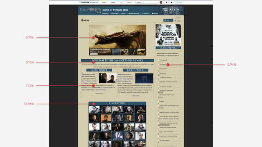Click Read More under Next Episode
This screenshot has width=262, height=147.
click(136, 96)
